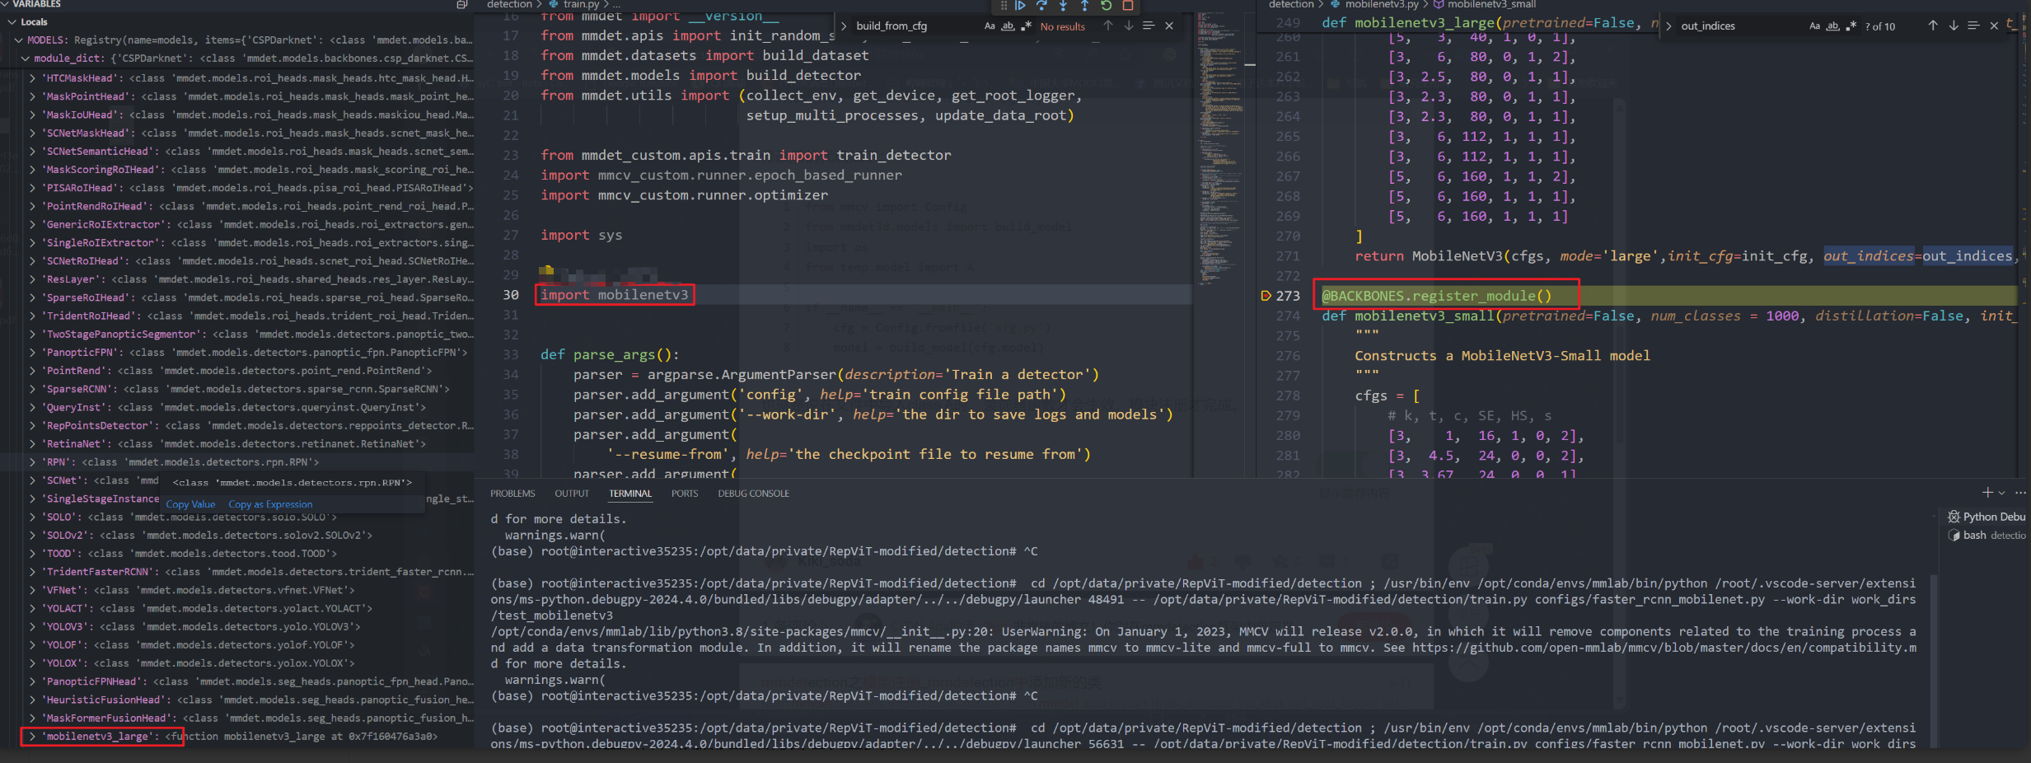The image size is (2031, 763).
Task: Click Copy as Expression in the tooltip
Action: pos(270,504)
